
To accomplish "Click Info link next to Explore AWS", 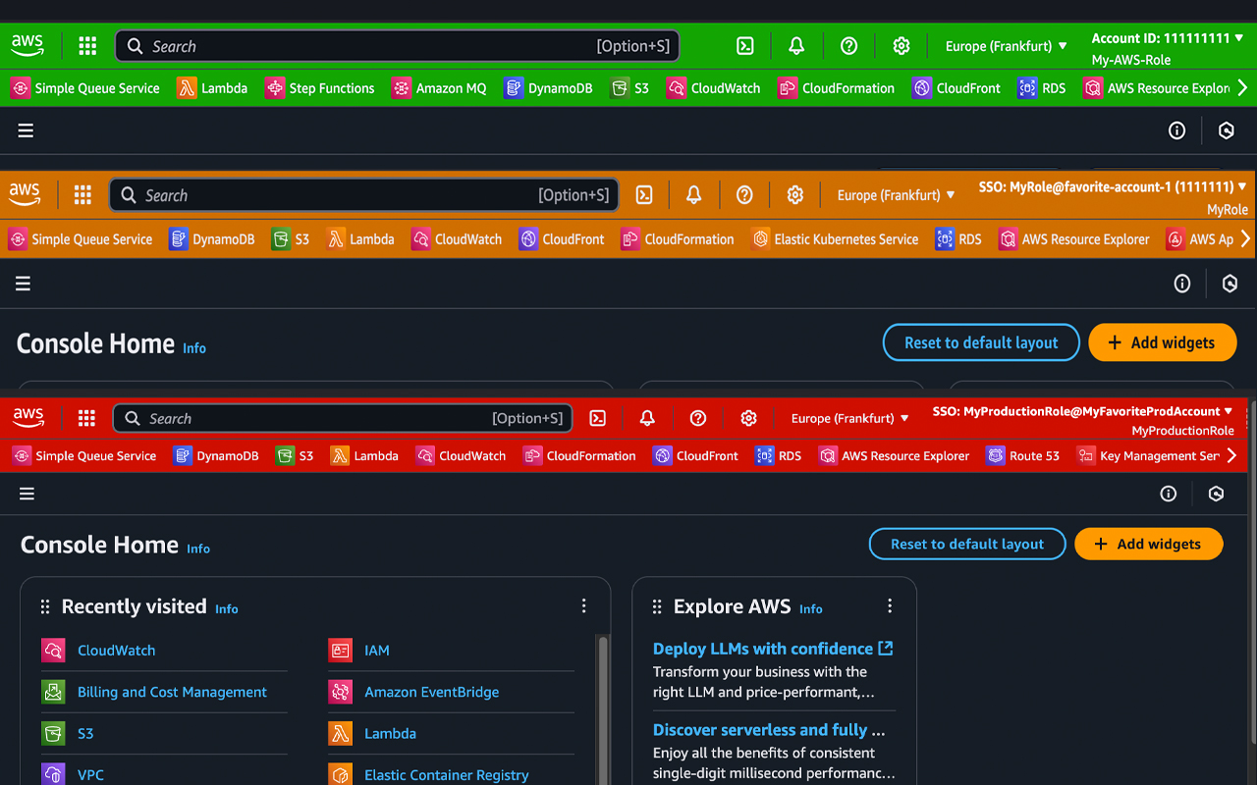I will point(811,609).
